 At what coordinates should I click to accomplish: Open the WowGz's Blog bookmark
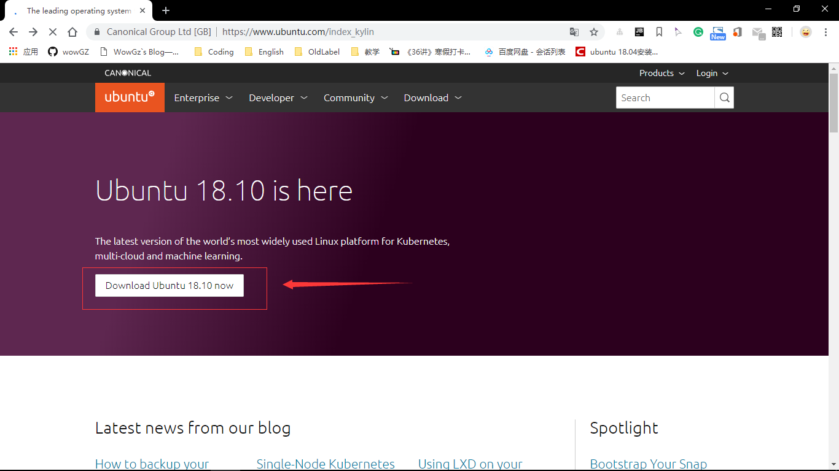pyautogui.click(x=139, y=52)
